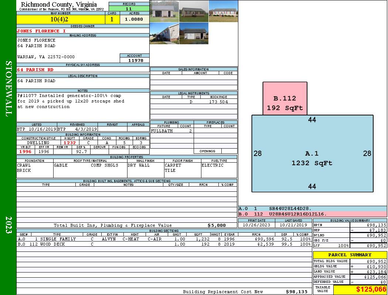Screen dimensions: 388x295
Task: Click Building Replacement Cost New $98,135
Action: 297,292
